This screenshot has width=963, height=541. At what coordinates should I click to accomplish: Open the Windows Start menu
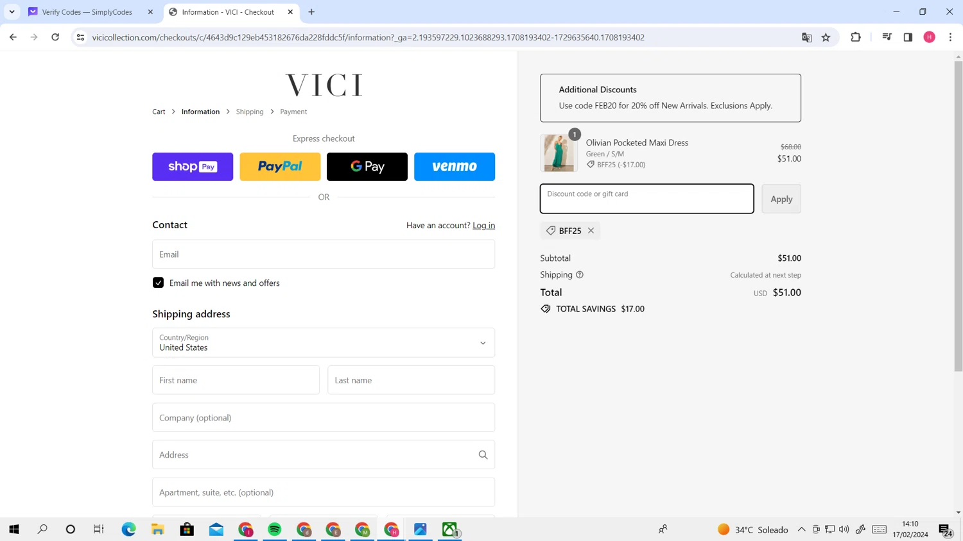[14, 529]
